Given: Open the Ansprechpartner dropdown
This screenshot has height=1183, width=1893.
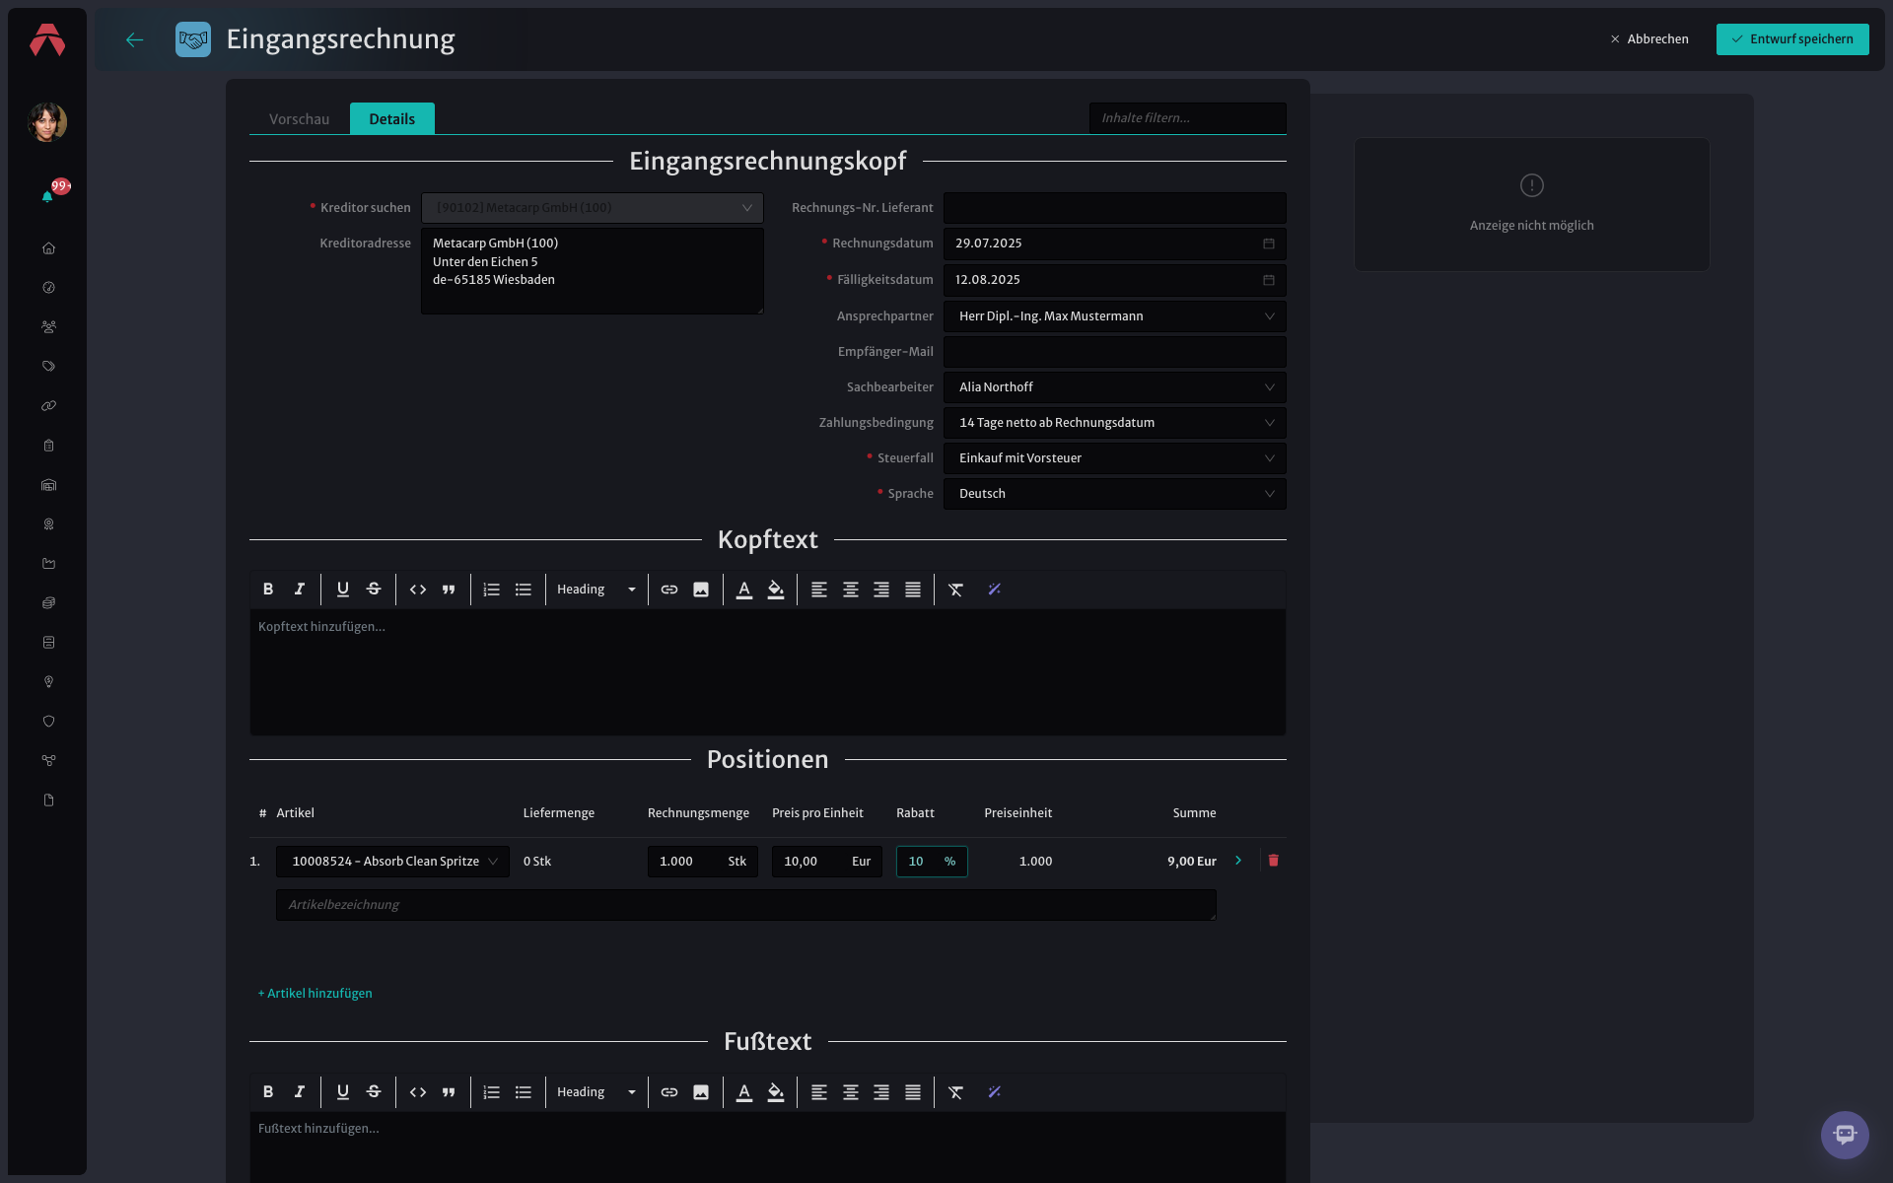Looking at the screenshot, I should [1115, 316].
